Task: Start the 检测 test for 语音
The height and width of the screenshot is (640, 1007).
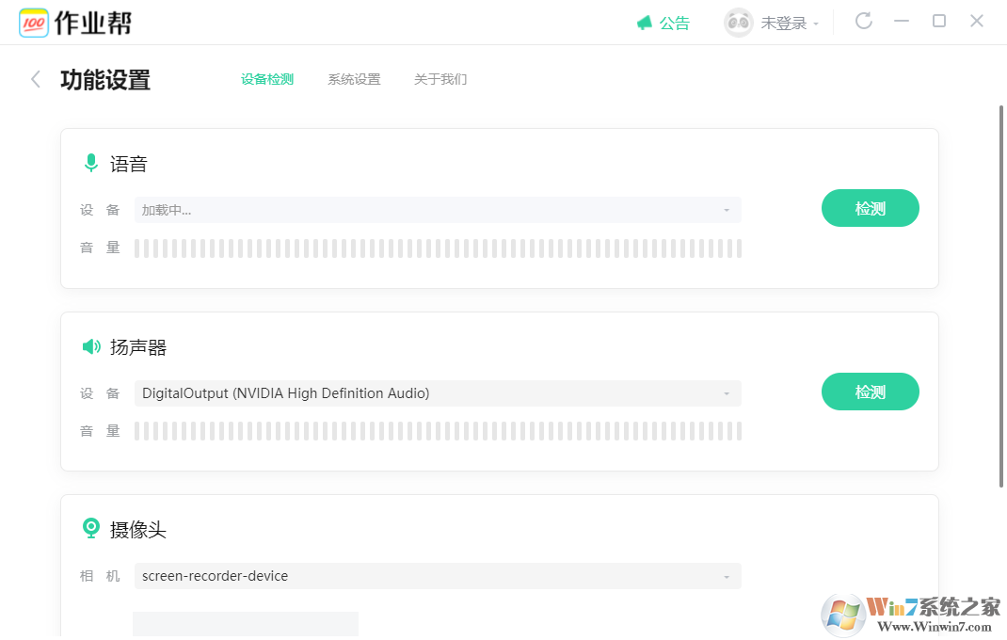Action: point(871,208)
